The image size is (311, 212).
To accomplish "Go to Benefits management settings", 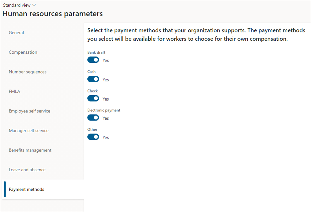I will [x=30, y=150].
